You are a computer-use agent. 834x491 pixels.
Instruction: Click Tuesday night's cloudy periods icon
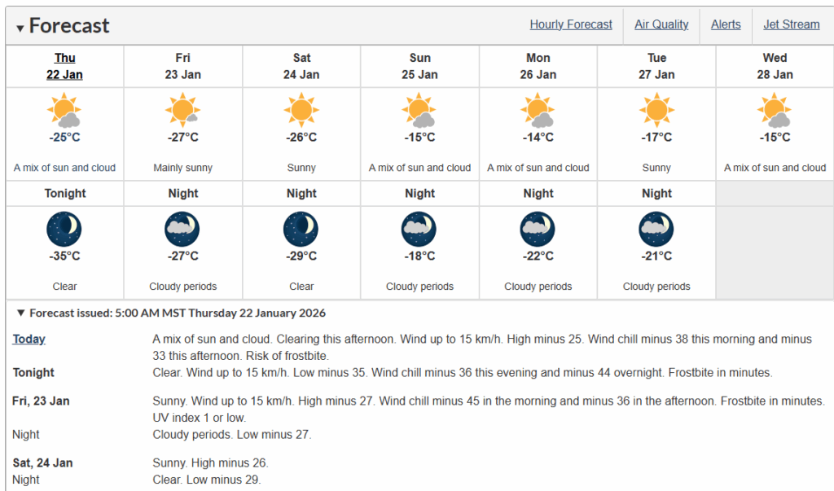coord(656,229)
